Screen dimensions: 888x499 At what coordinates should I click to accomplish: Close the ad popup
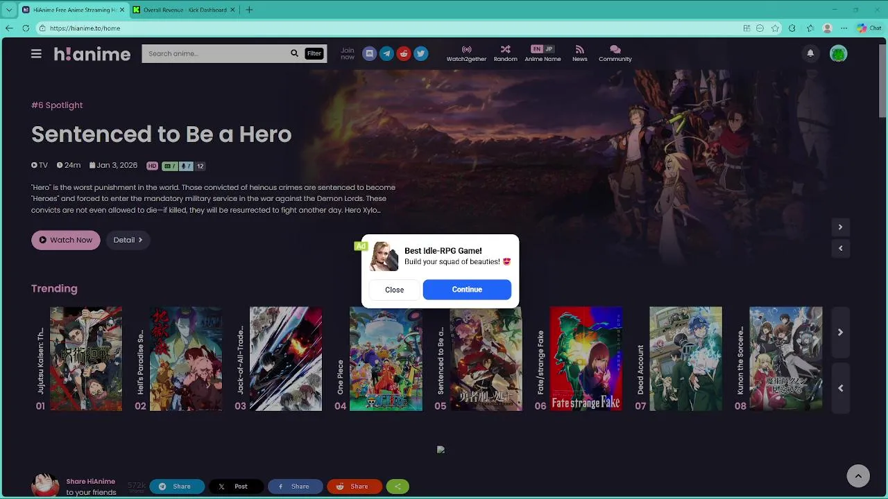[x=394, y=290]
